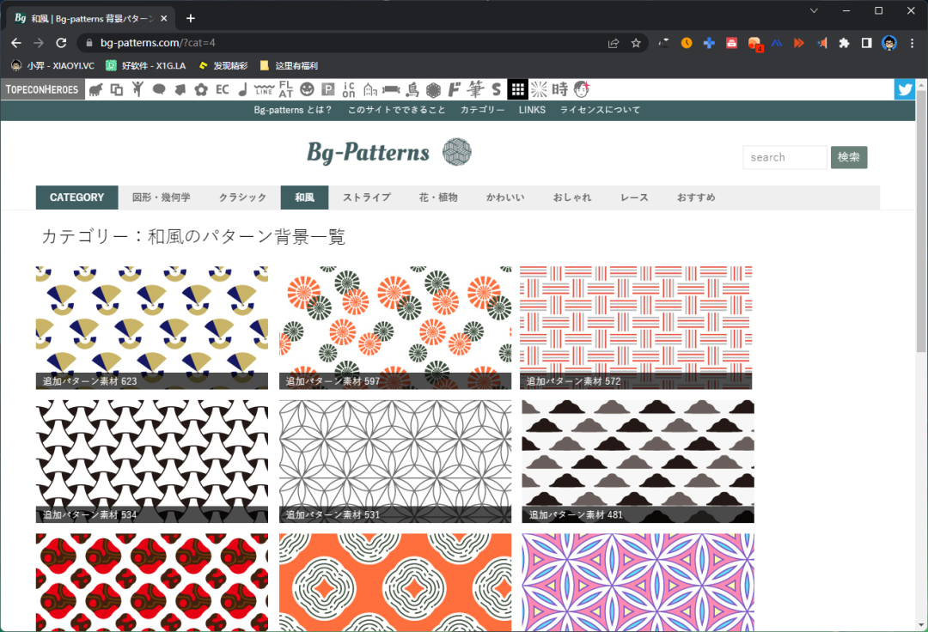The image size is (928, 632).
Task: Click the 検索 search button
Action: (848, 157)
